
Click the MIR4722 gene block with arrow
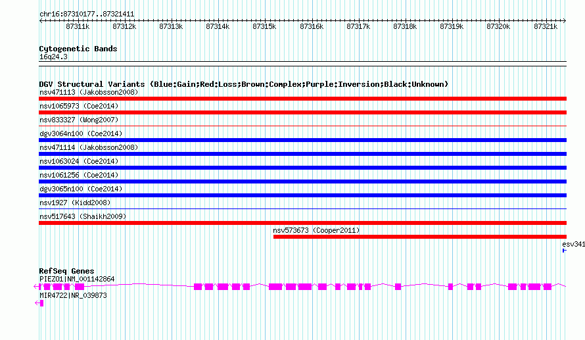[39, 303]
